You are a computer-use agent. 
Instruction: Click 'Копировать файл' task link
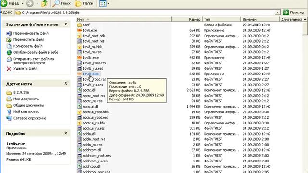(x=28, y=46)
